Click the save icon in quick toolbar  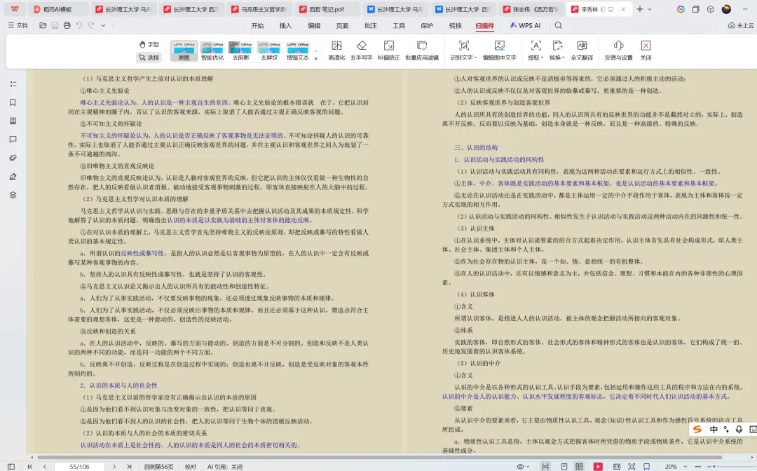pos(55,25)
